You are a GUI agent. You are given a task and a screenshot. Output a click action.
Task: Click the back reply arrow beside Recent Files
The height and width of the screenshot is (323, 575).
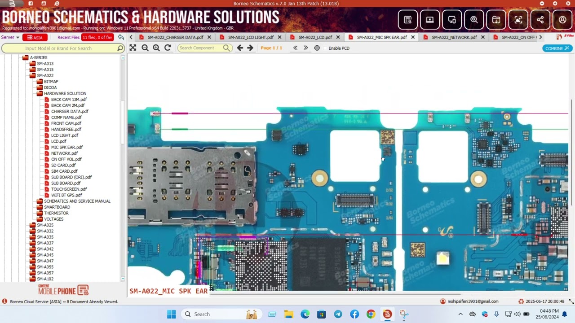121,37
